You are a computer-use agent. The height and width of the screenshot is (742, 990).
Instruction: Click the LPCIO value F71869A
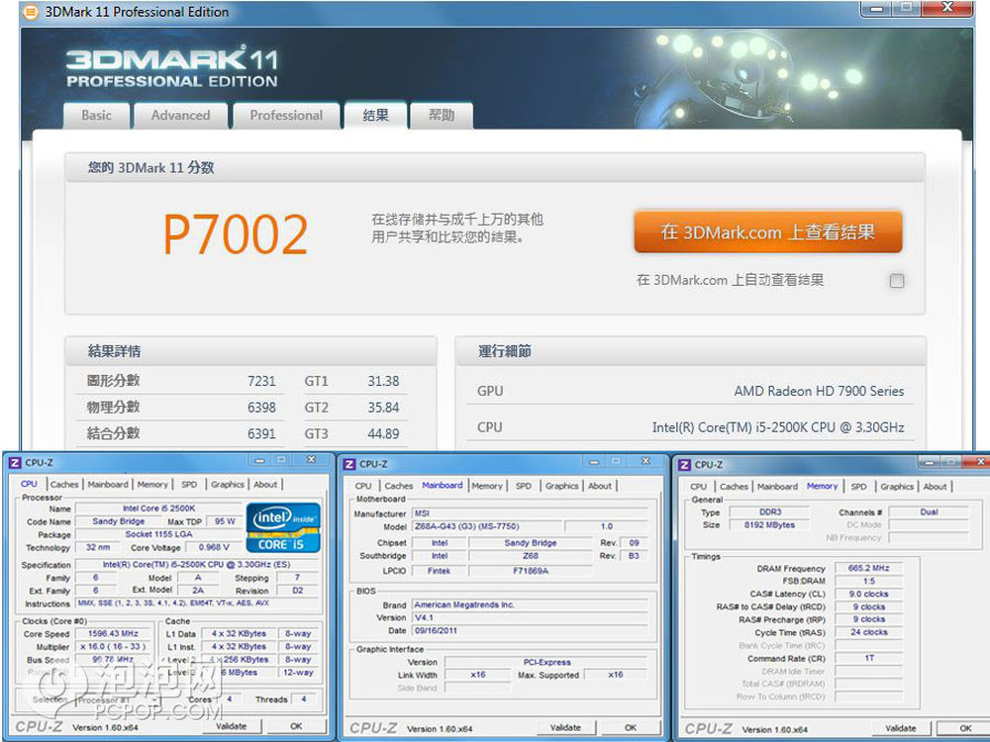[x=531, y=571]
